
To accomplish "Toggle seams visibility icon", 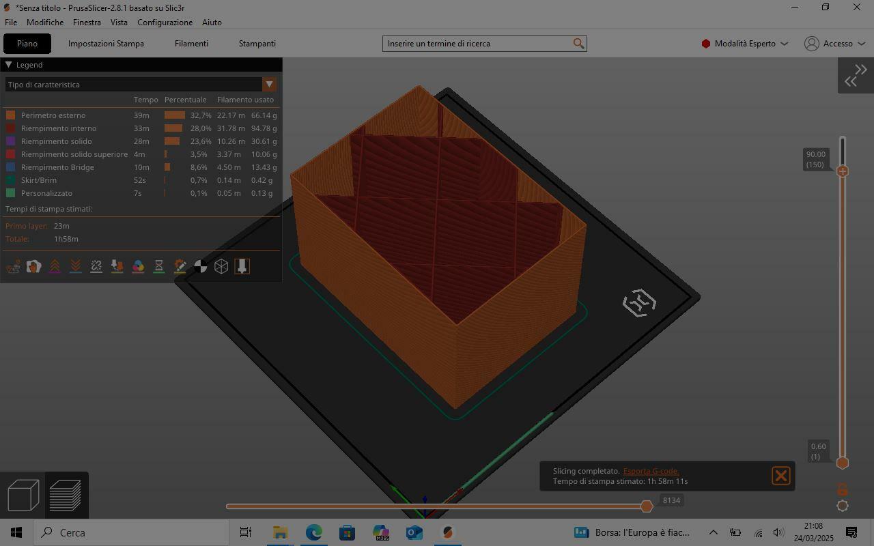I will (96, 267).
